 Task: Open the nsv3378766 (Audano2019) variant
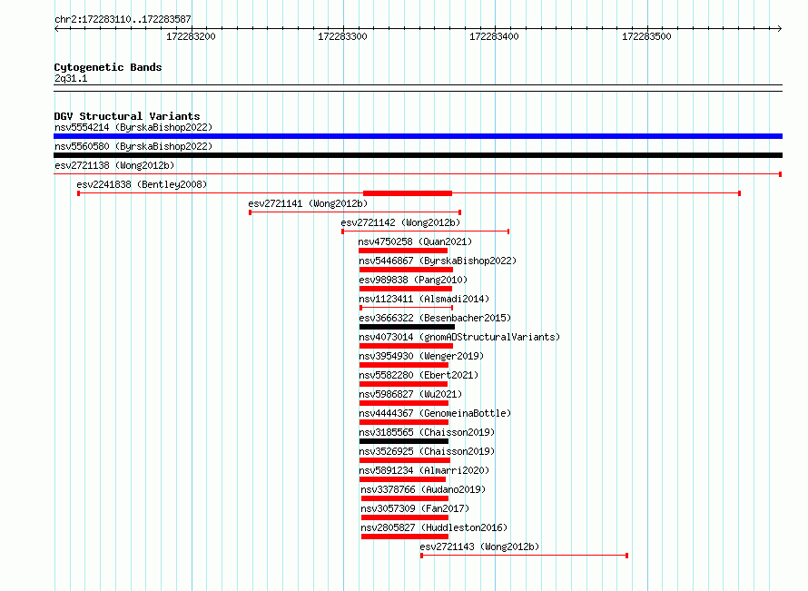[423, 489]
